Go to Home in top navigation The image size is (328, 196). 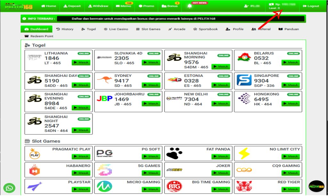click(x=49, y=6)
